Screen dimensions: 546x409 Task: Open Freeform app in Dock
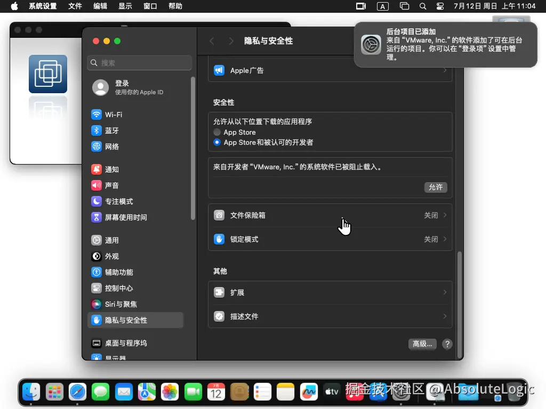(x=309, y=392)
